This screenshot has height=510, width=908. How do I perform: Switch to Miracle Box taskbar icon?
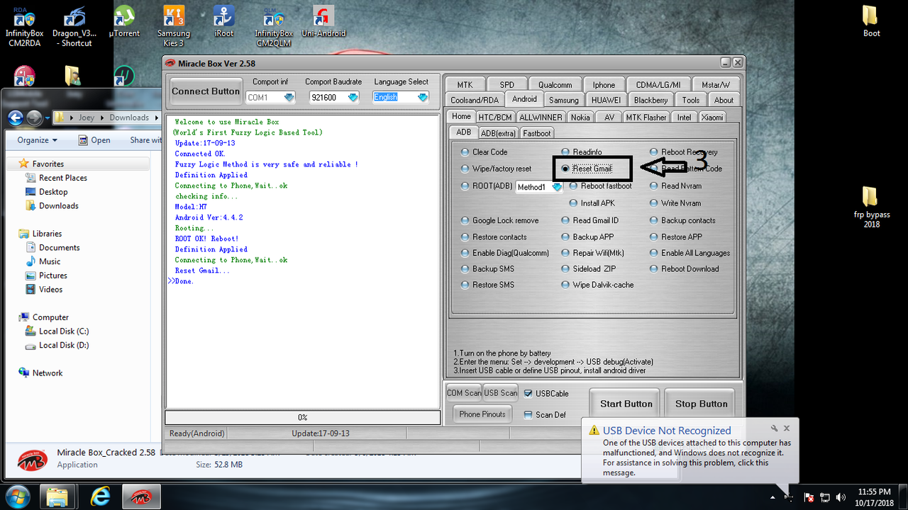pyautogui.click(x=142, y=496)
